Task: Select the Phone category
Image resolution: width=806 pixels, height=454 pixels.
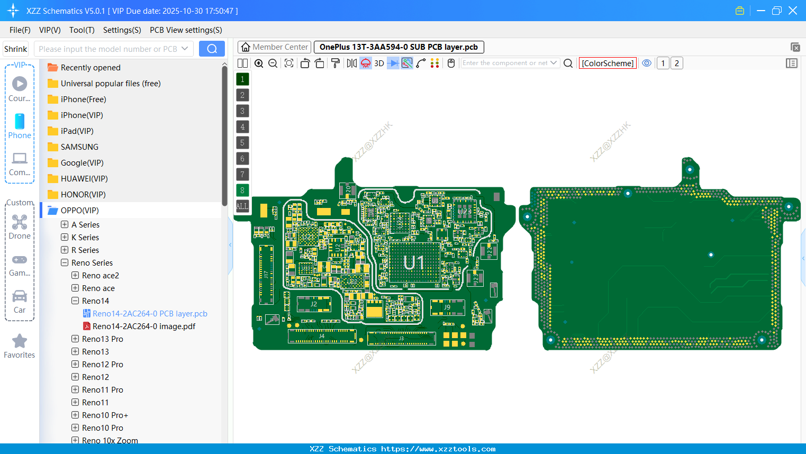Action: pos(20,126)
